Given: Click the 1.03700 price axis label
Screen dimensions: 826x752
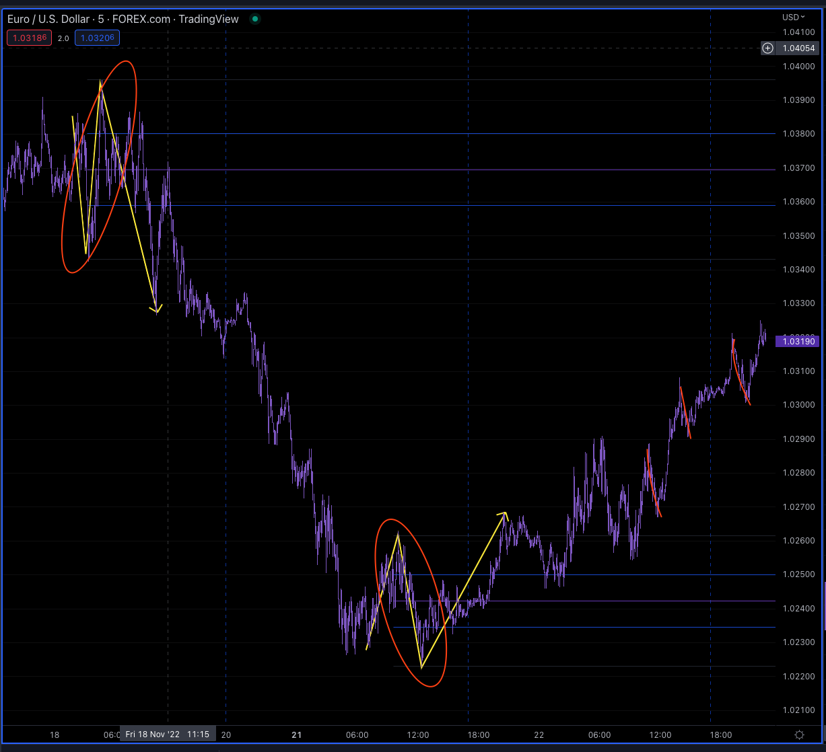Looking at the screenshot, I should [799, 167].
